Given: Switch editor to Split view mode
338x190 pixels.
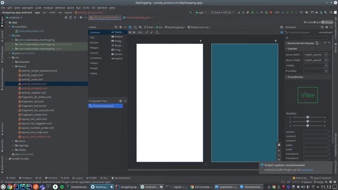Looking at the screenshot, I should point(317,22).
